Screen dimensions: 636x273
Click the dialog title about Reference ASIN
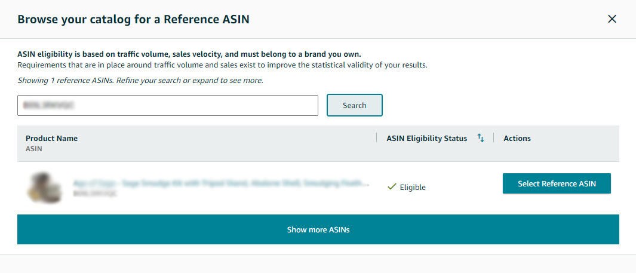(133, 19)
